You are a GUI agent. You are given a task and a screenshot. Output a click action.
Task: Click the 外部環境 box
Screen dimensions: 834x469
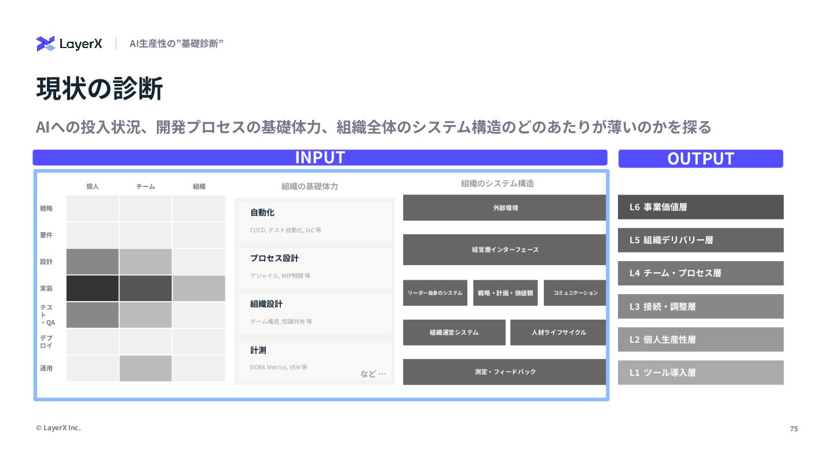504,207
